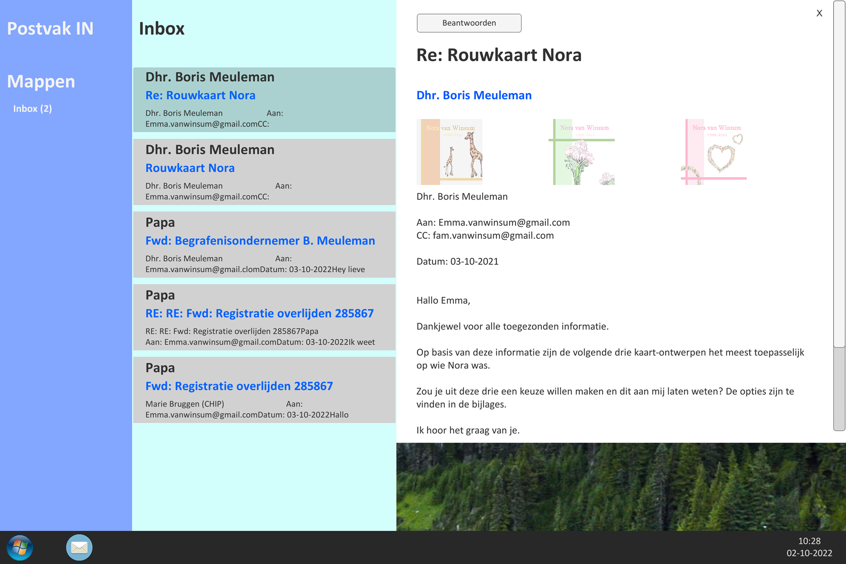The width and height of the screenshot is (846, 564).
Task: Click the 'Hallo Emma,' greeting
Action: point(443,301)
